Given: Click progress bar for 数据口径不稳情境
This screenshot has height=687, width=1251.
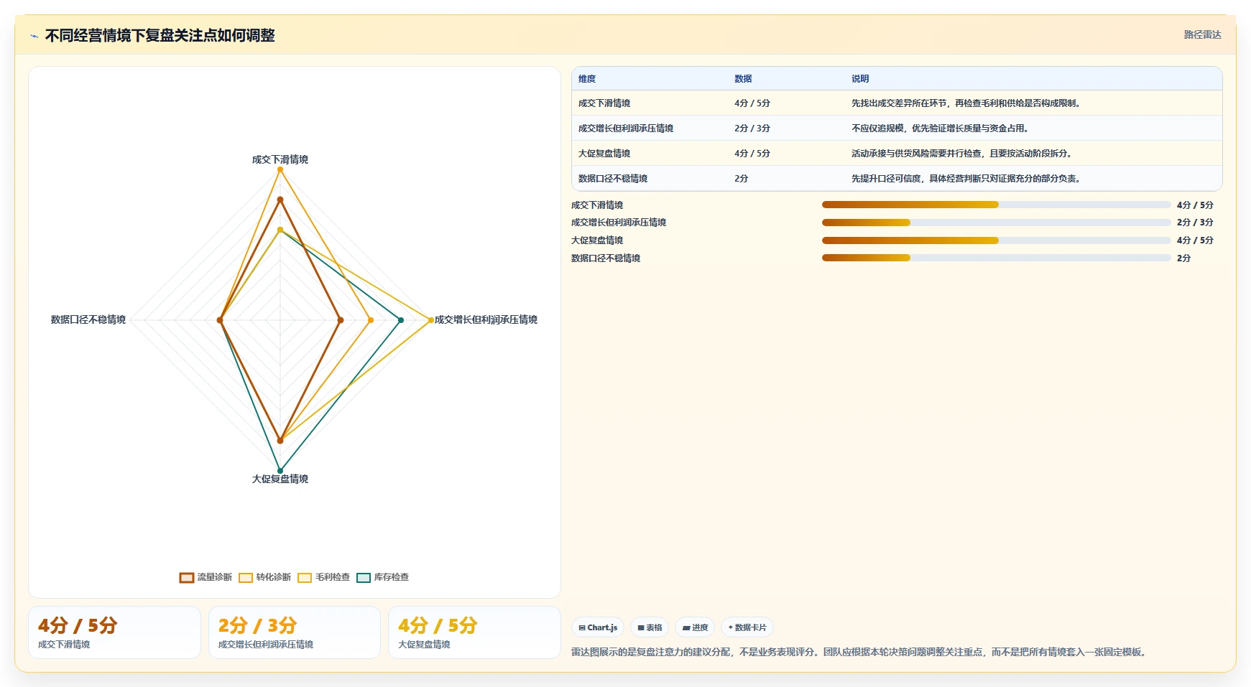Looking at the screenshot, I should (997, 258).
